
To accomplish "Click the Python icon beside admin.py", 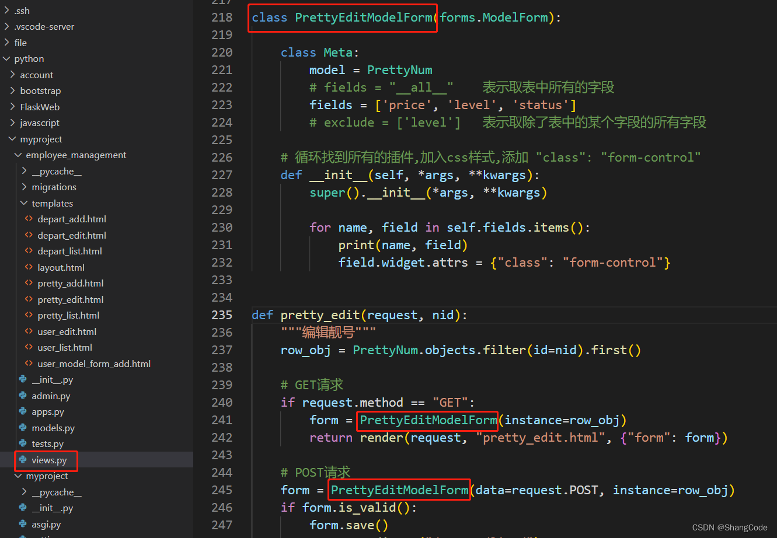I will [23, 396].
